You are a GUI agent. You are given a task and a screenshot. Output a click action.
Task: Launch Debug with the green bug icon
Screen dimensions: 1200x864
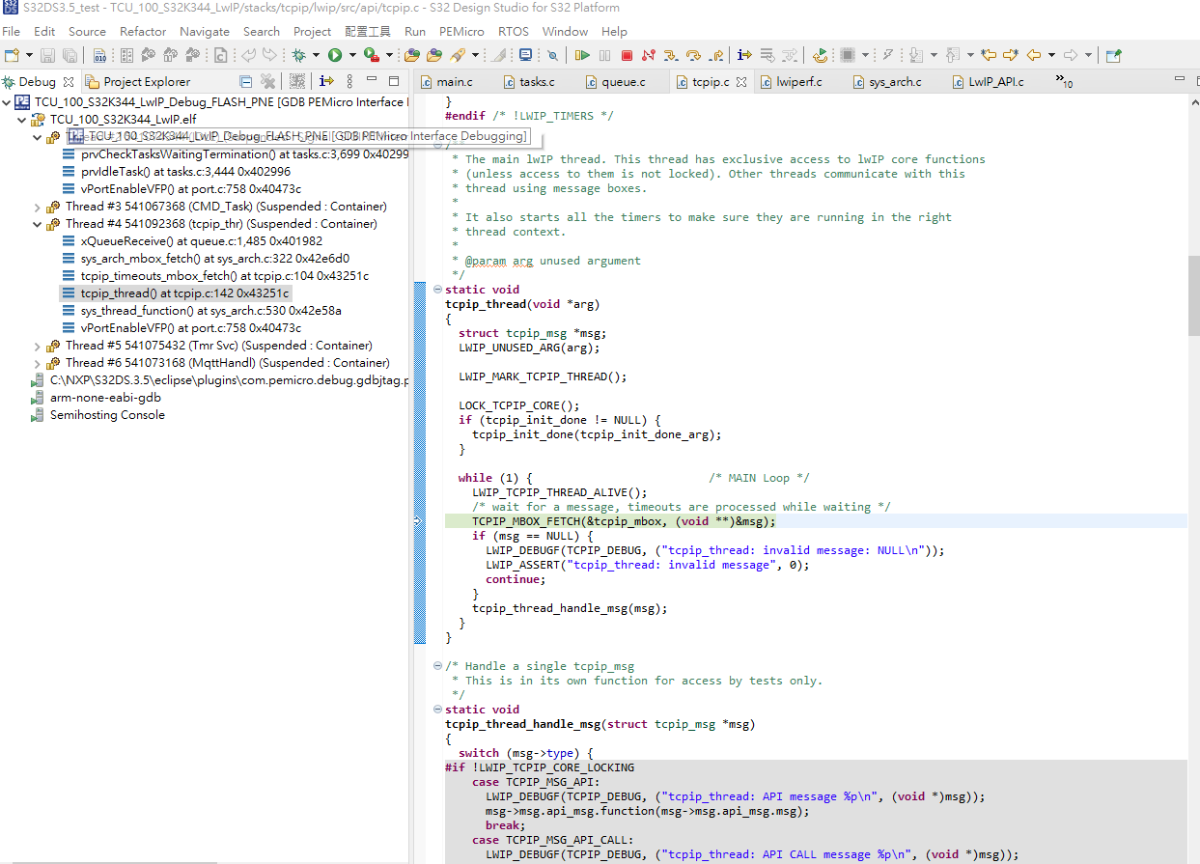[x=299, y=56]
